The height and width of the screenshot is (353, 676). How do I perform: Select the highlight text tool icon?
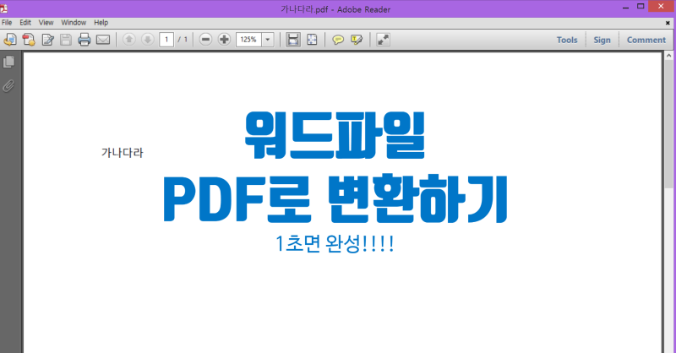357,40
